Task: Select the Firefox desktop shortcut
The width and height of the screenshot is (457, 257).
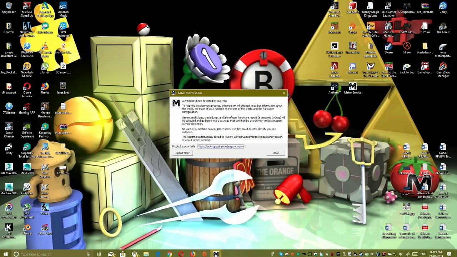Action: 45,89
